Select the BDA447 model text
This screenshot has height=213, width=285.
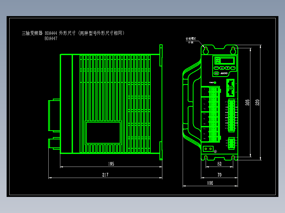51,38
